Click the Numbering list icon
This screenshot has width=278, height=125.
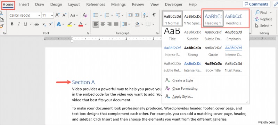coord(107,15)
